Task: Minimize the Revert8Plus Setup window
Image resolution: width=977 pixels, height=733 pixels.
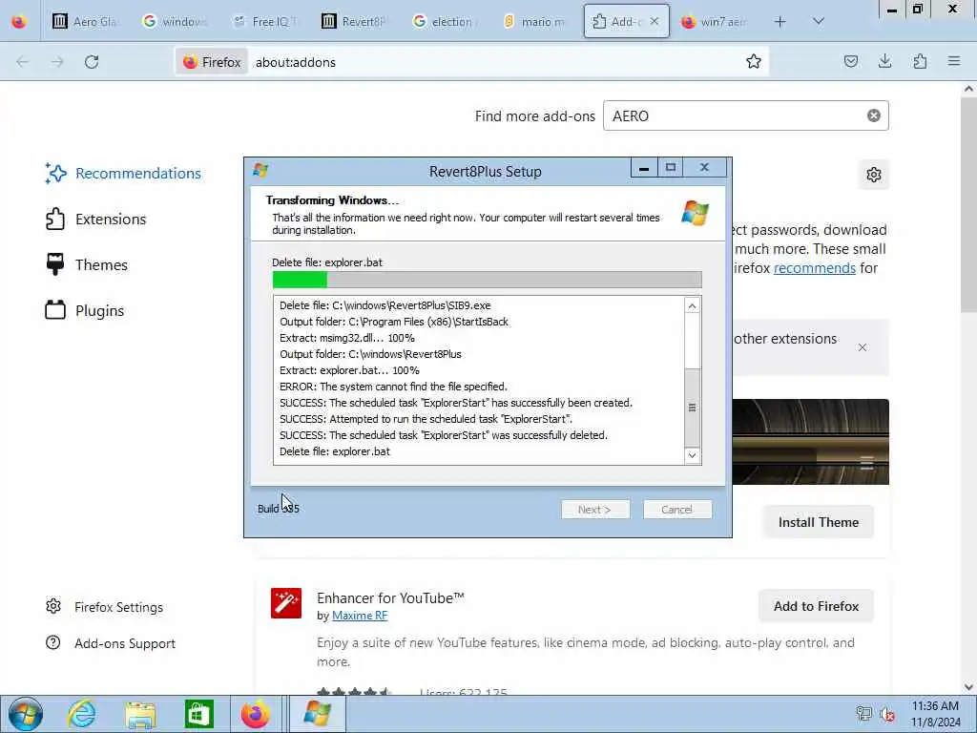Action: [x=644, y=168]
